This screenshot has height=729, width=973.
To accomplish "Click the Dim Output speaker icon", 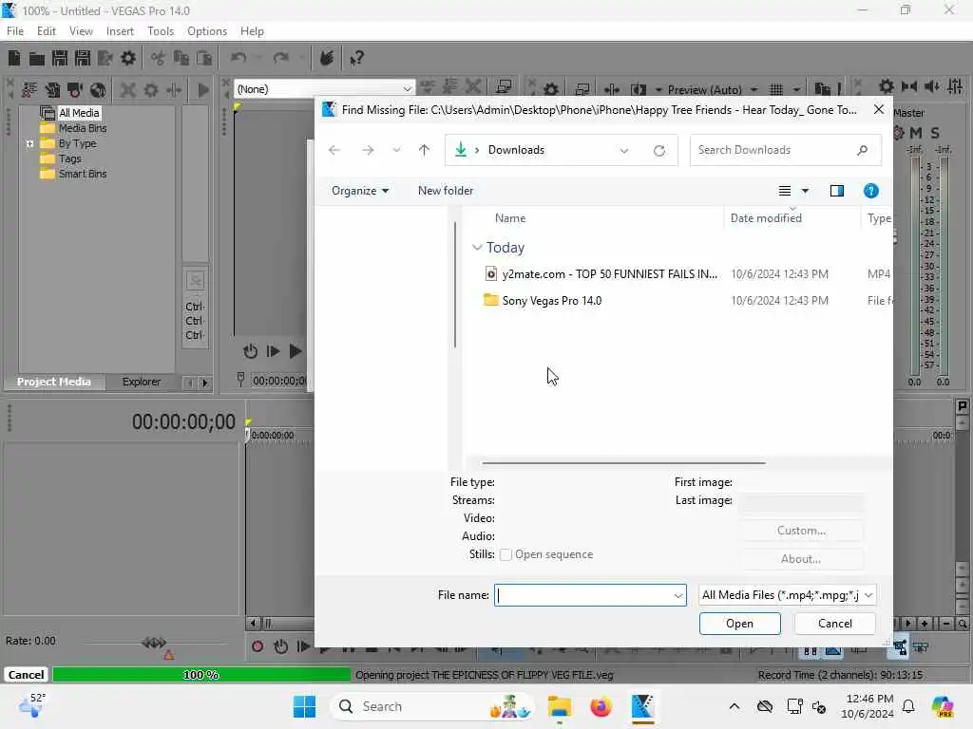I will pyautogui.click(x=932, y=86).
